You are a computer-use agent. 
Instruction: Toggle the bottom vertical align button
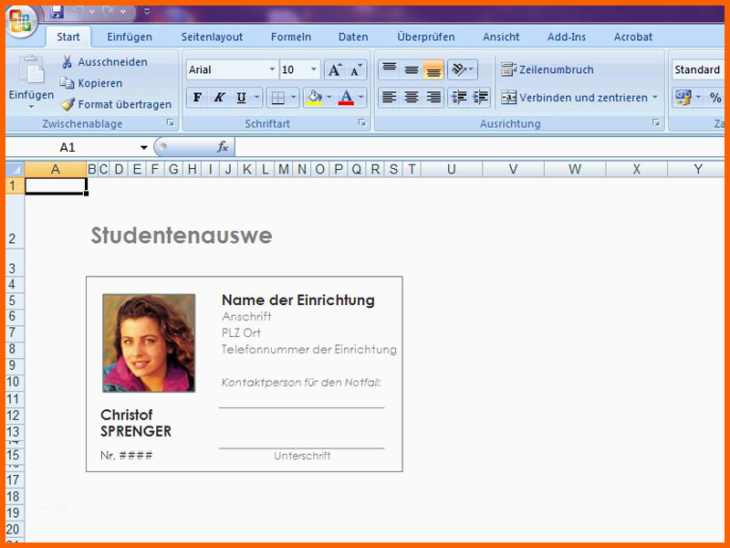point(433,70)
